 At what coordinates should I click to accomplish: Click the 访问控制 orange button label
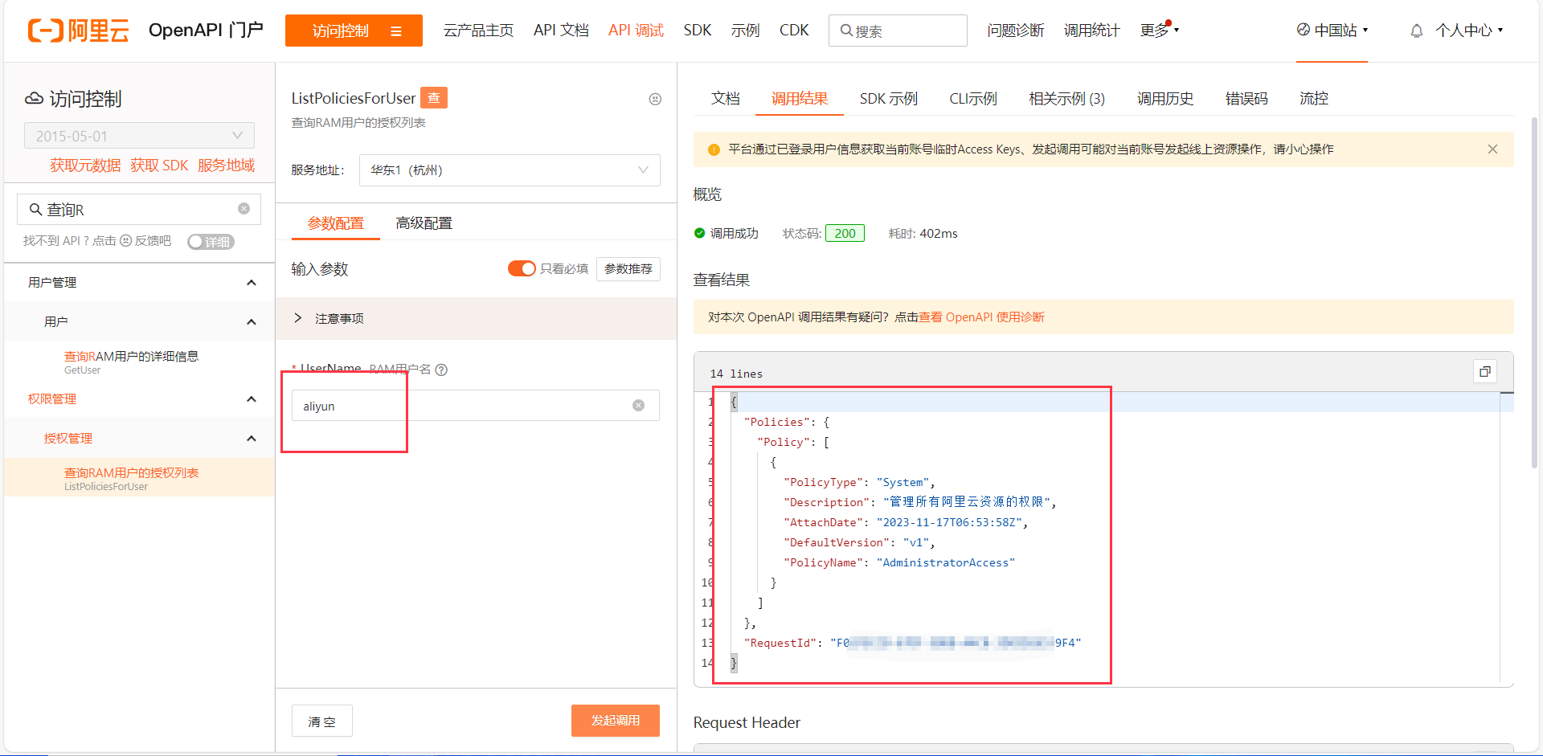coord(341,31)
